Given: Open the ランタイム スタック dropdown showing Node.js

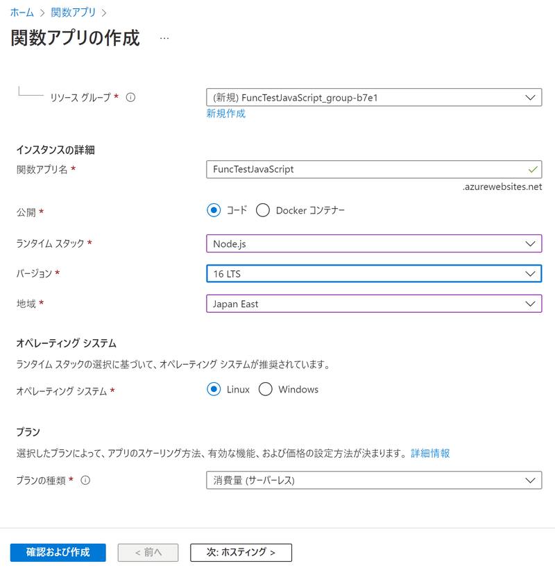Looking at the screenshot, I should (x=375, y=243).
